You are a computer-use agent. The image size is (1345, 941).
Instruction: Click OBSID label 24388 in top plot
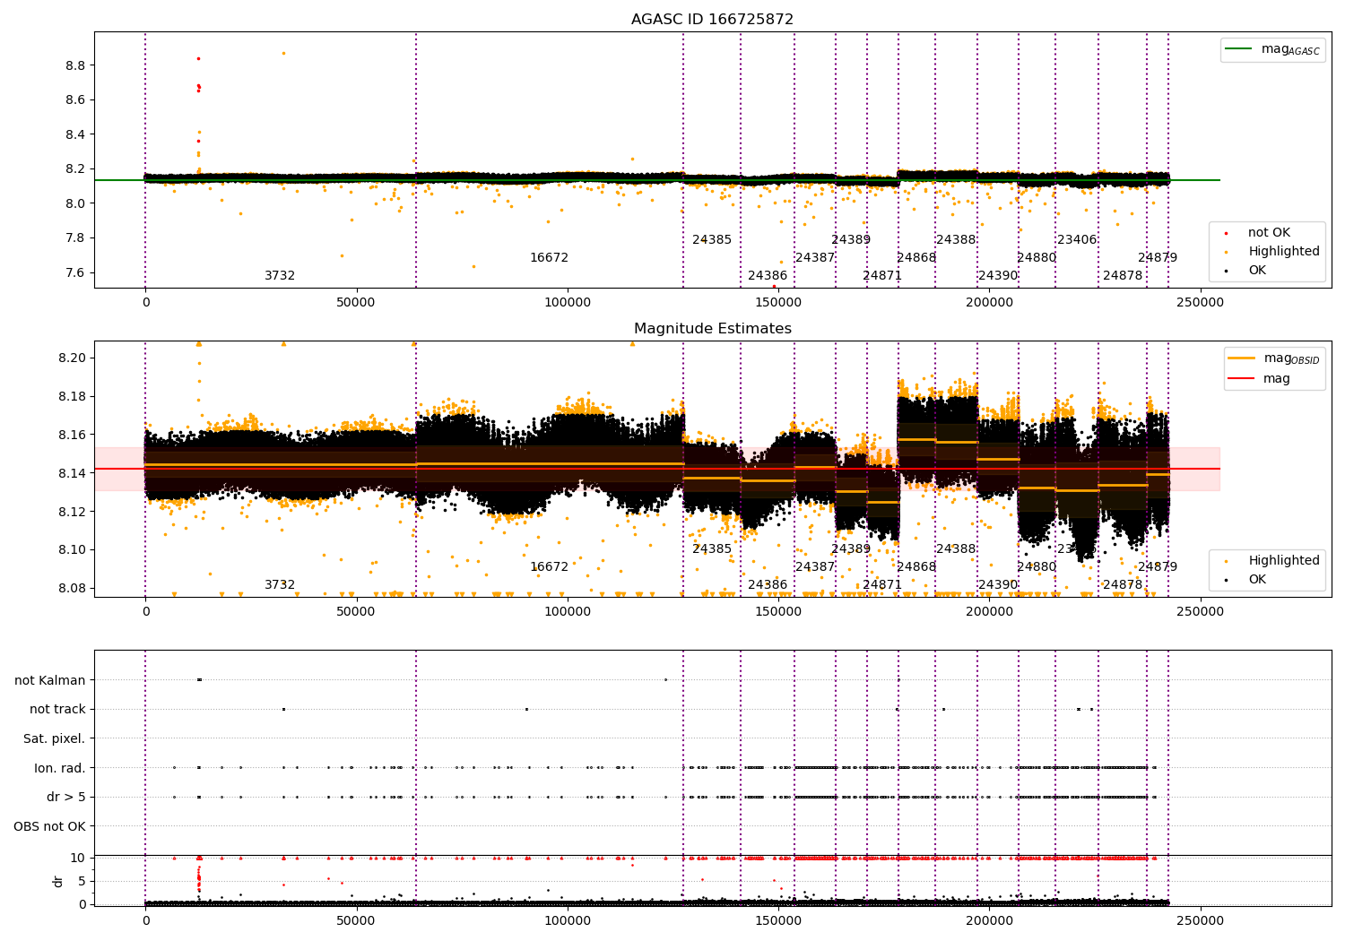coord(956,239)
